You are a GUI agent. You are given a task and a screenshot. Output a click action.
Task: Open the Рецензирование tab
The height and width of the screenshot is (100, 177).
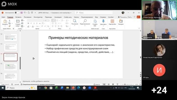point(87,17)
